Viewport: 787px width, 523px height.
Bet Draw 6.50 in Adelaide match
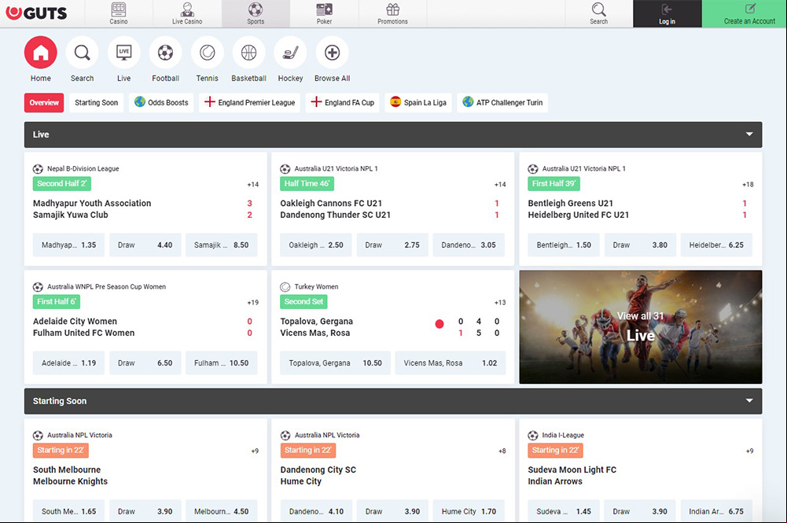(145, 363)
